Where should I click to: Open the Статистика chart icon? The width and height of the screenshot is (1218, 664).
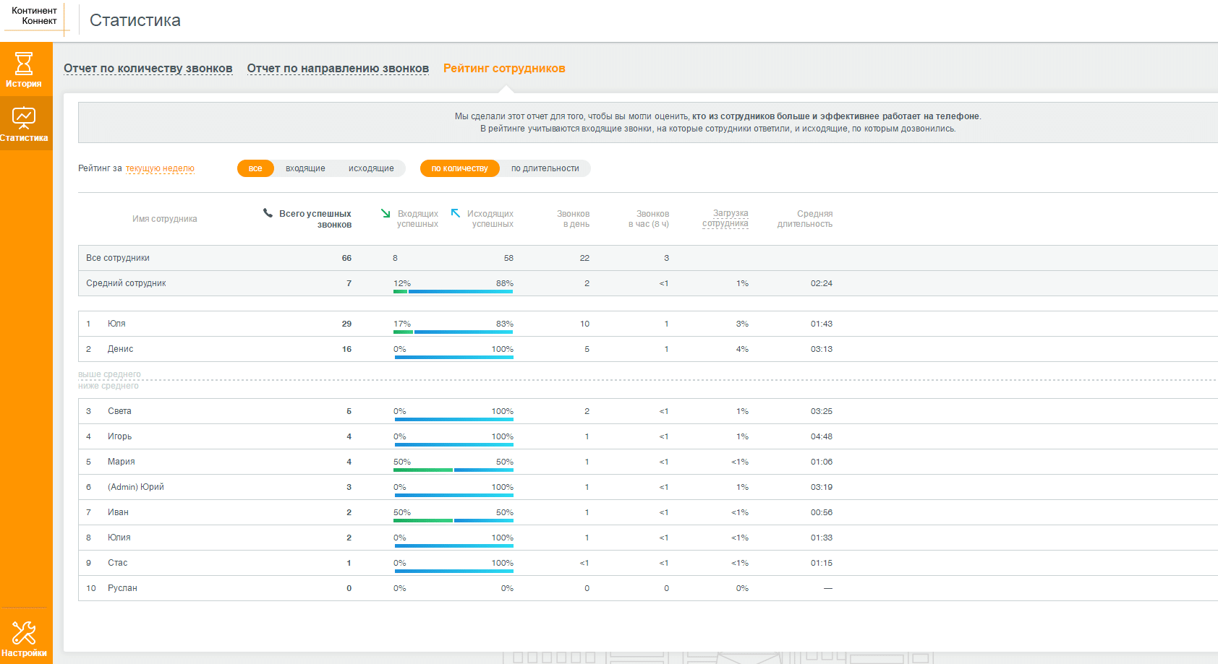24,117
